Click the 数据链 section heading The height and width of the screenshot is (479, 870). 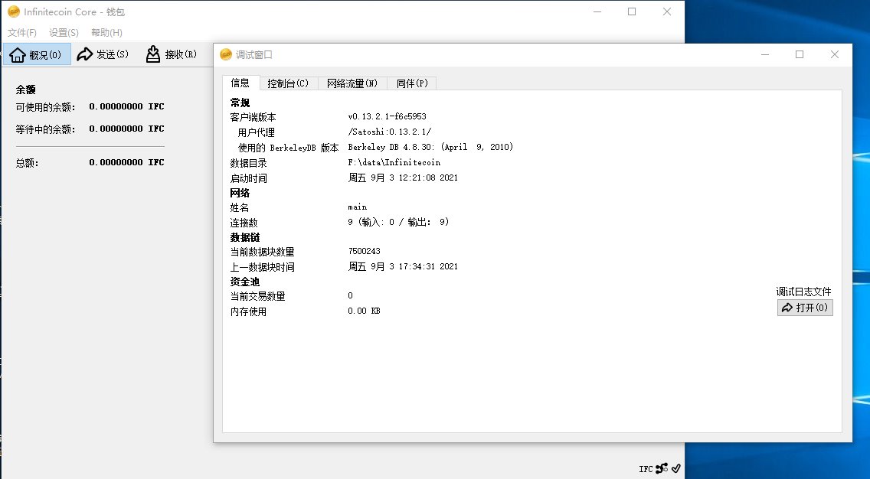pos(245,237)
